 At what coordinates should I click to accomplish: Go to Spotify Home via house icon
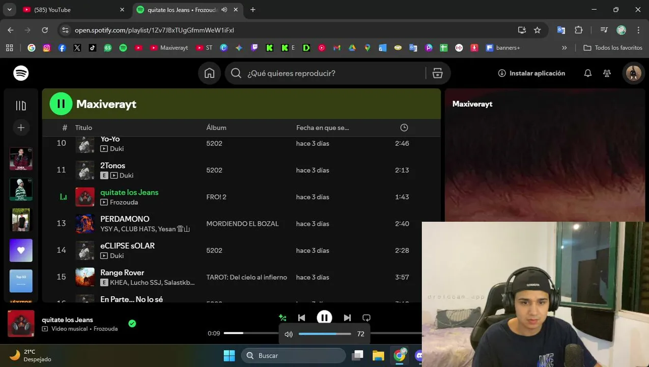point(209,73)
